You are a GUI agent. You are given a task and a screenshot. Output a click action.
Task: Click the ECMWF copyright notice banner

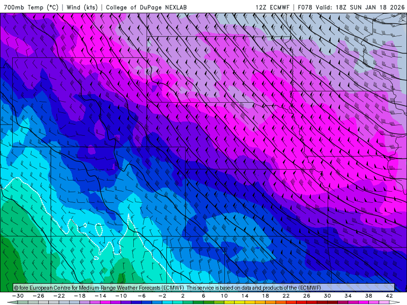pos(204,287)
